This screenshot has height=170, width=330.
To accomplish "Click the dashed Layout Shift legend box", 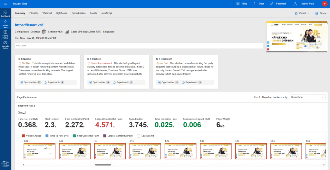I will pyautogui.click(x=138, y=136).
